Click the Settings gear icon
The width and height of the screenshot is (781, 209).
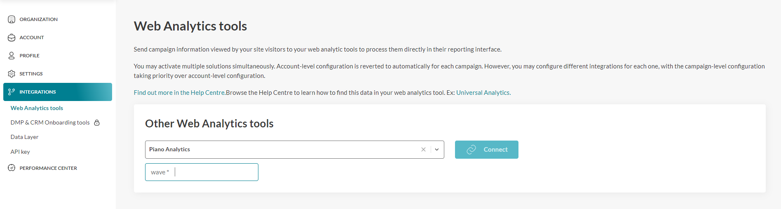(x=12, y=74)
